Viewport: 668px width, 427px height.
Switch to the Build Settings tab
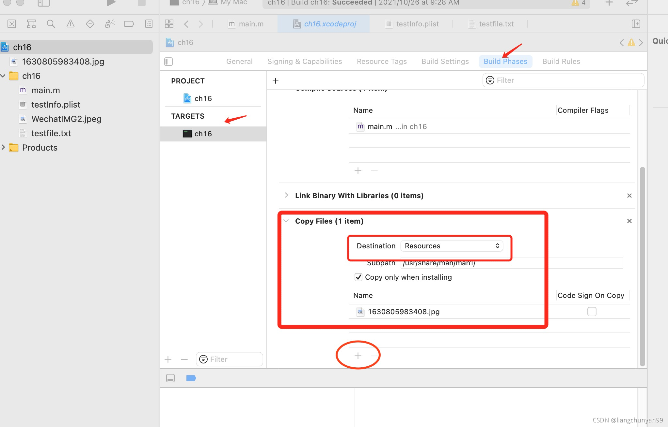[445, 62]
